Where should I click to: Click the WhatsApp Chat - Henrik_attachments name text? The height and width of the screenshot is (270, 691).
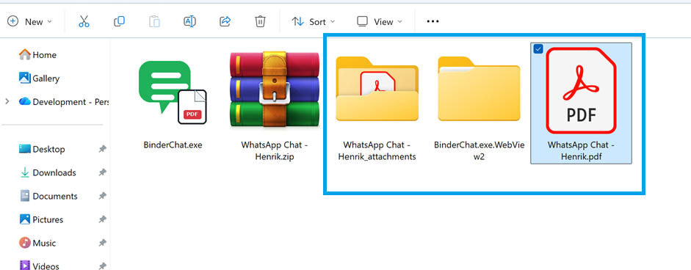tap(377, 150)
